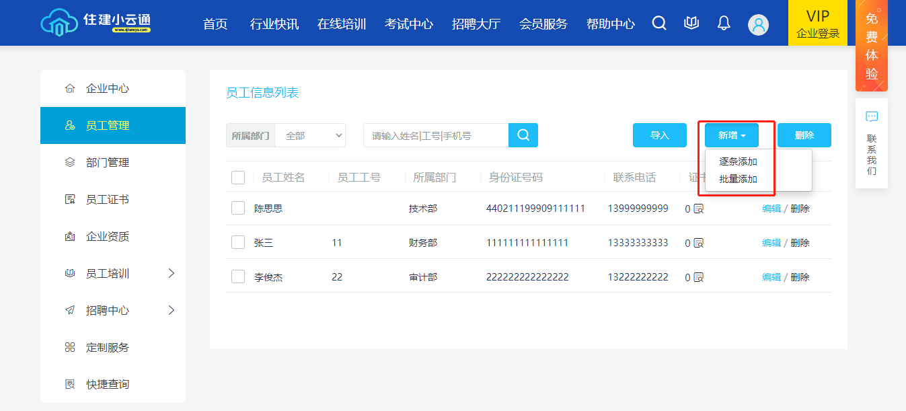Click the 导入 button
This screenshot has width=906, height=411.
click(659, 135)
